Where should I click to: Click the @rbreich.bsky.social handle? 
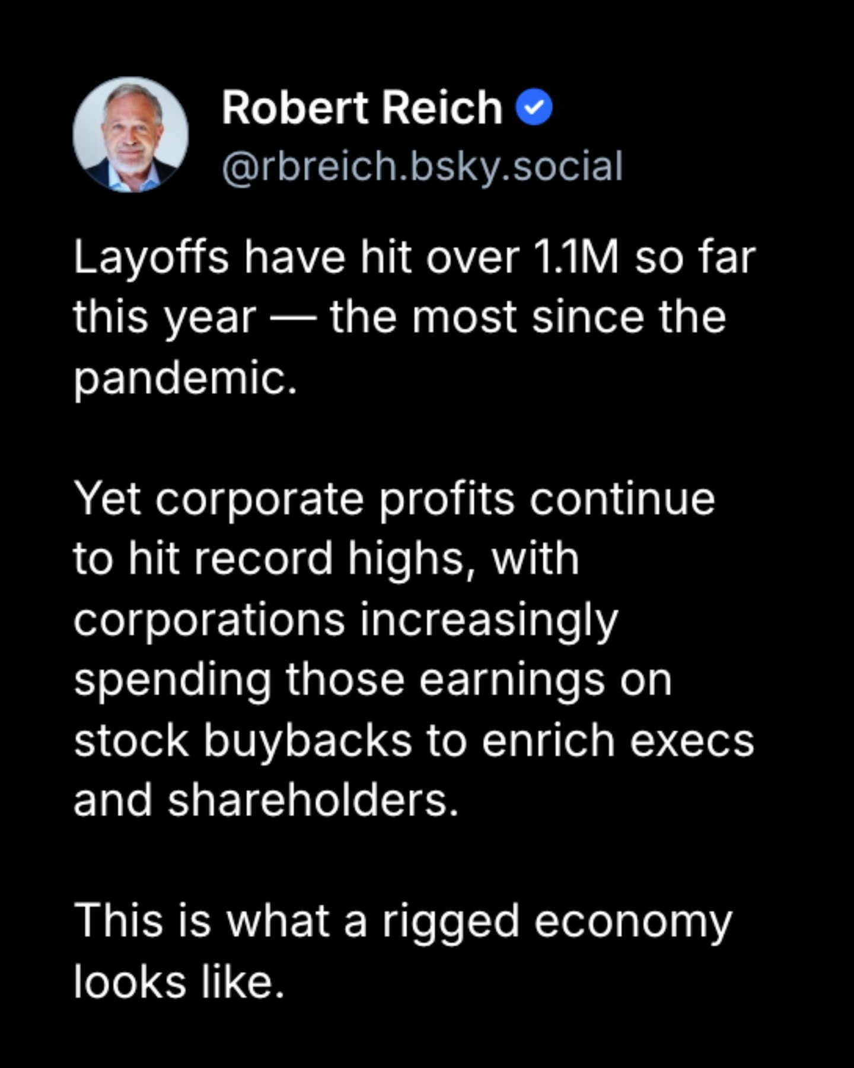[x=422, y=166]
